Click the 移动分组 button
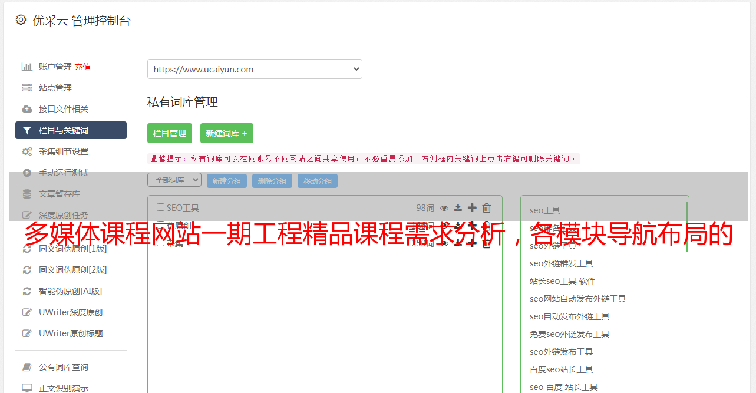 pos(318,181)
